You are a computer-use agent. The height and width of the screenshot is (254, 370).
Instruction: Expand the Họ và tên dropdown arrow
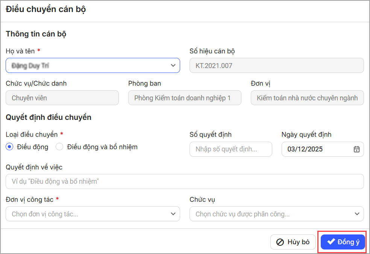(x=173, y=65)
